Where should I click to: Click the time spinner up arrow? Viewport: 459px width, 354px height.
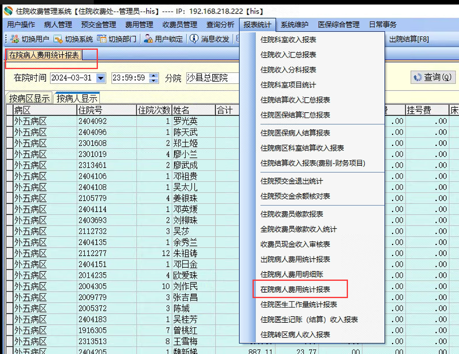pos(154,76)
